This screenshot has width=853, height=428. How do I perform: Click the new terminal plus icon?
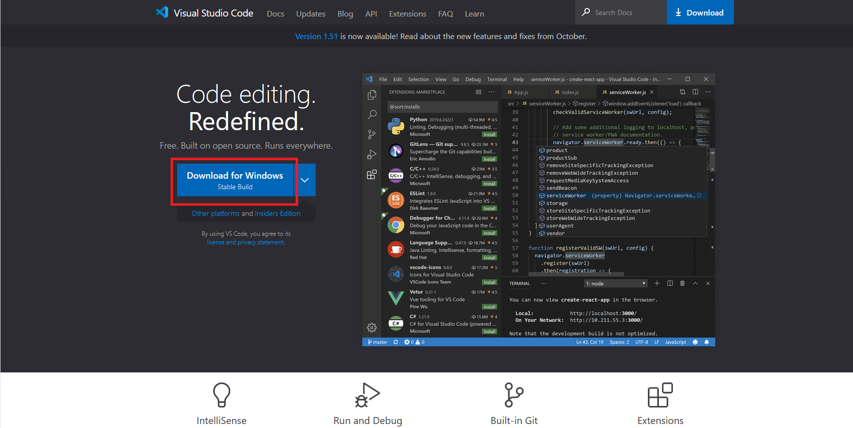pyautogui.click(x=657, y=283)
